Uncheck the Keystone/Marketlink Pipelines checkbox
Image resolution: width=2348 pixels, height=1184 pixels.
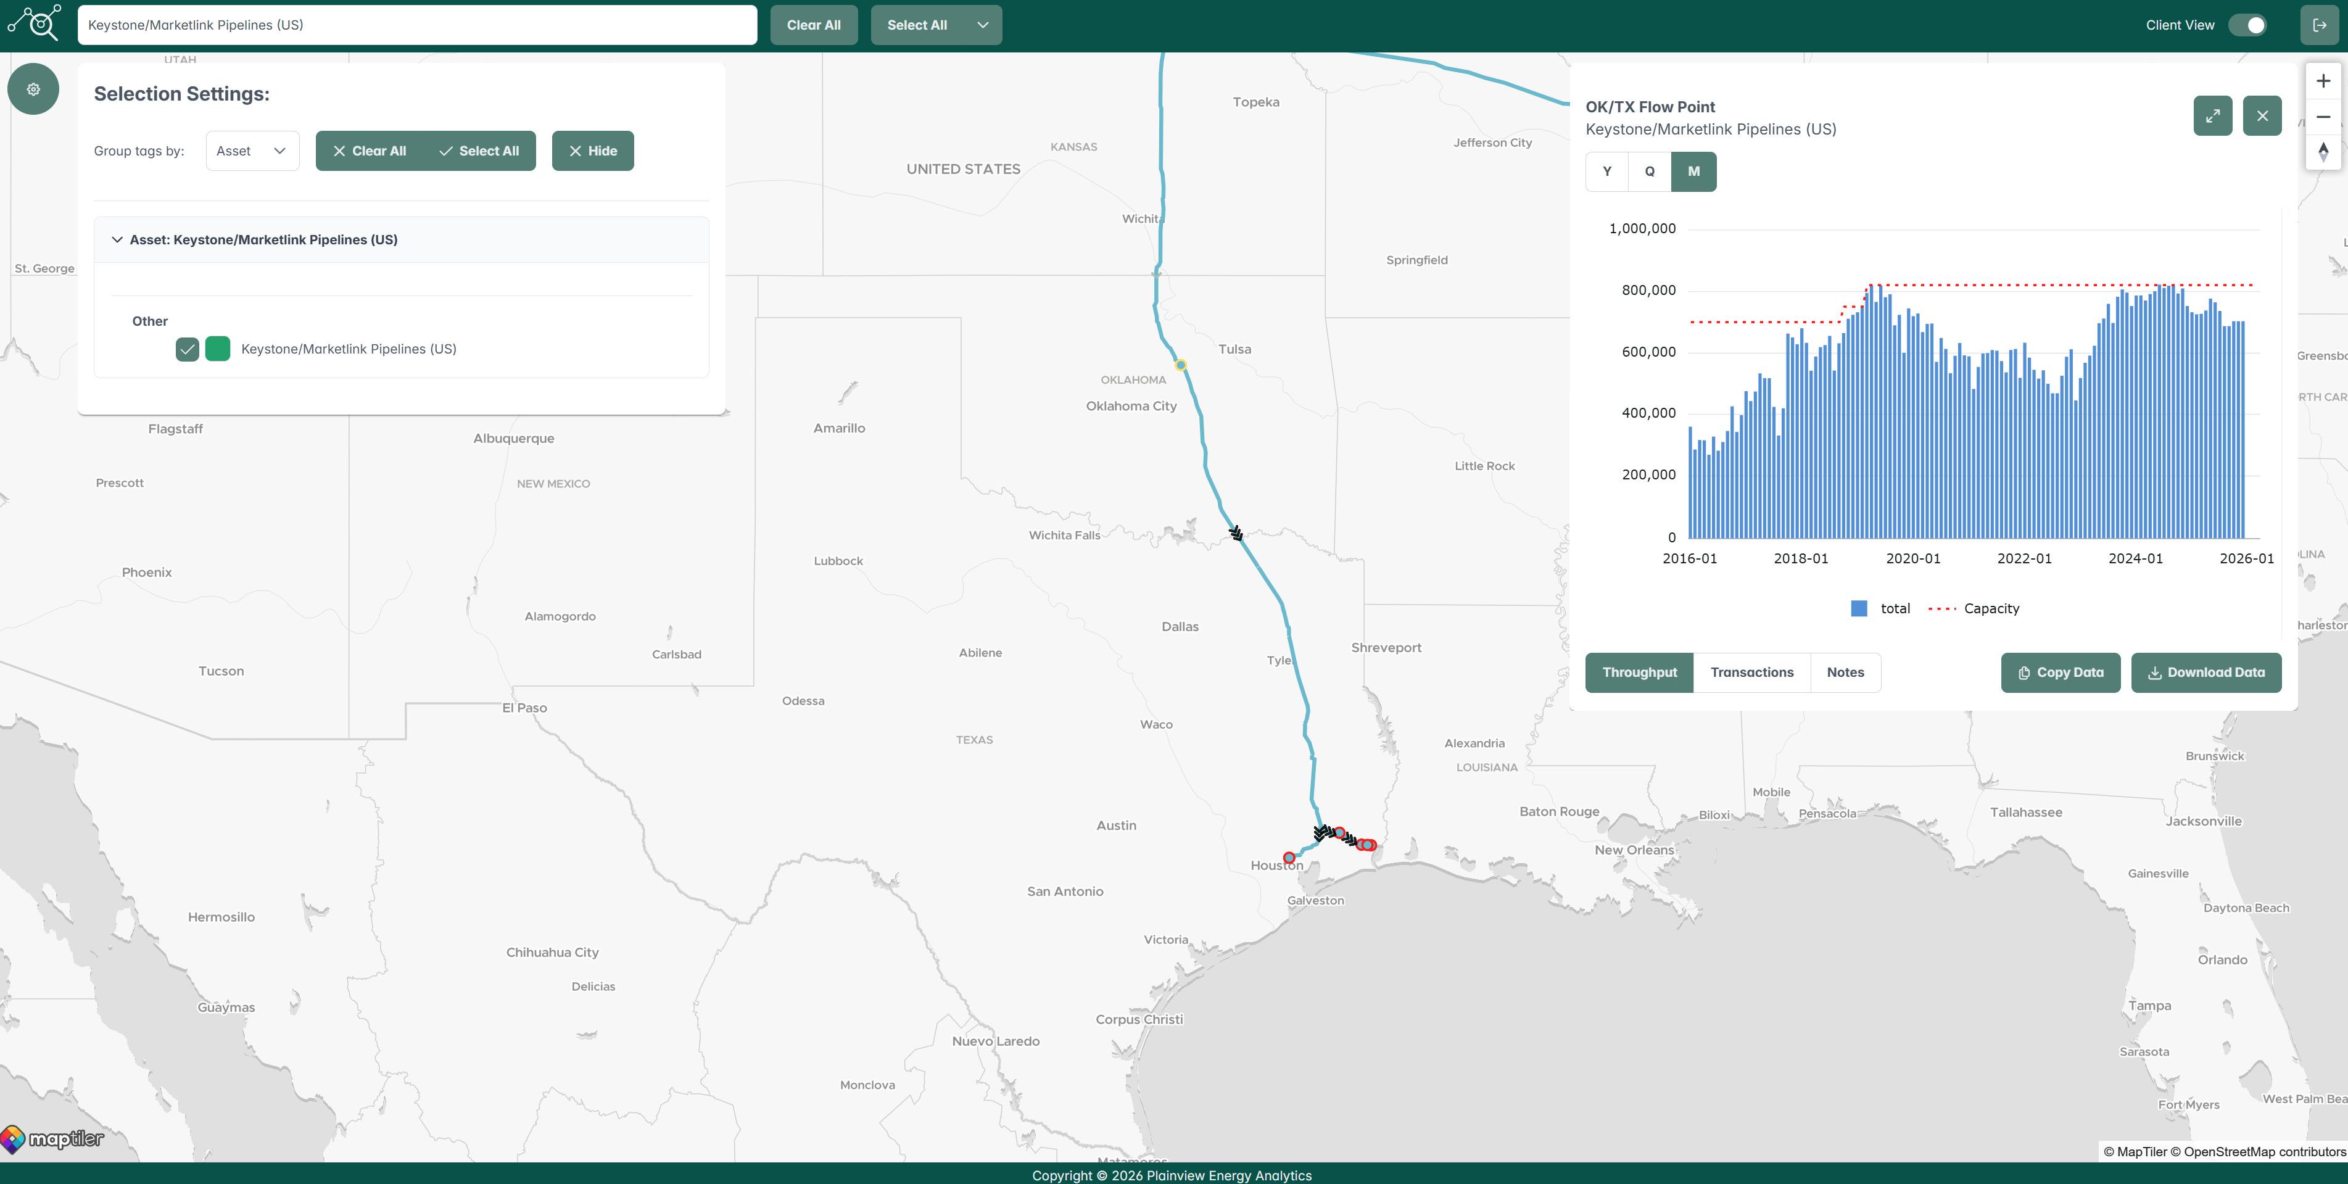[187, 349]
